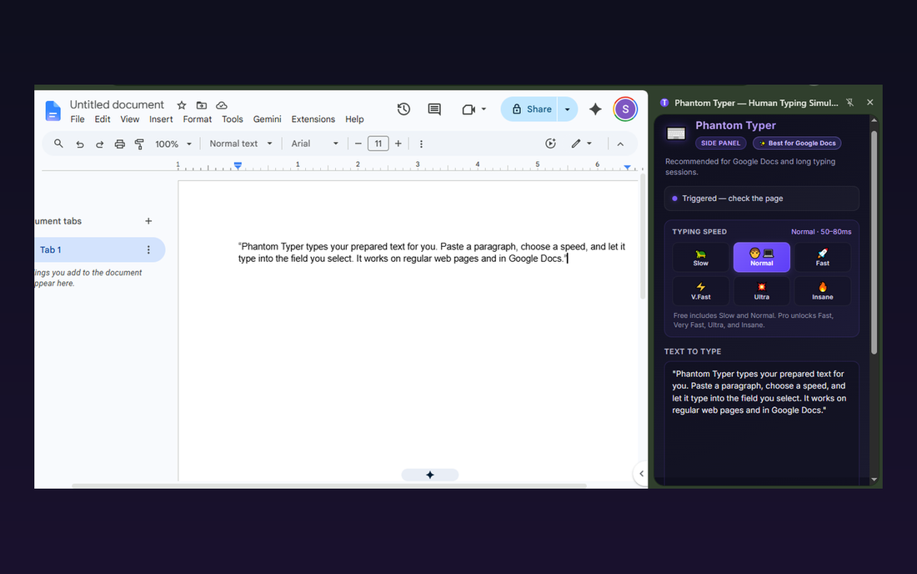
Task: Click the Google Docs home icon
Action: (53, 110)
